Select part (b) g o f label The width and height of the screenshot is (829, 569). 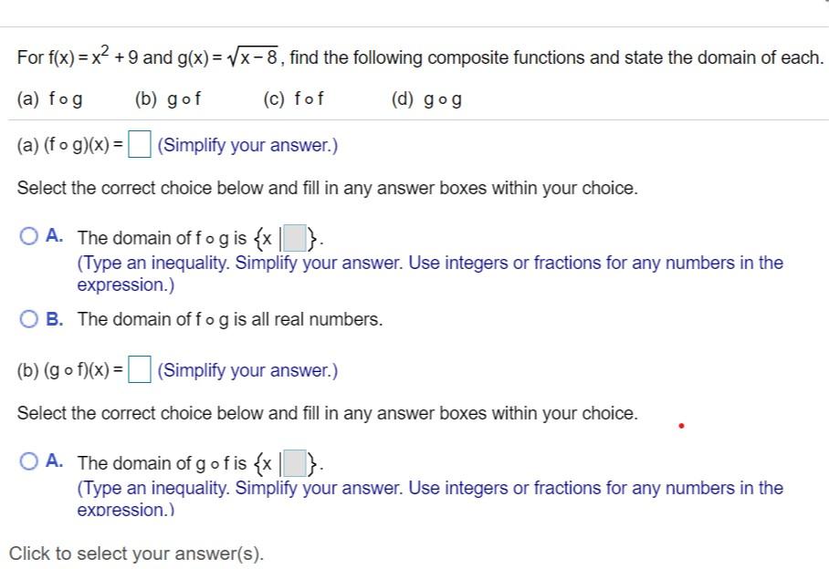pyautogui.click(x=170, y=98)
